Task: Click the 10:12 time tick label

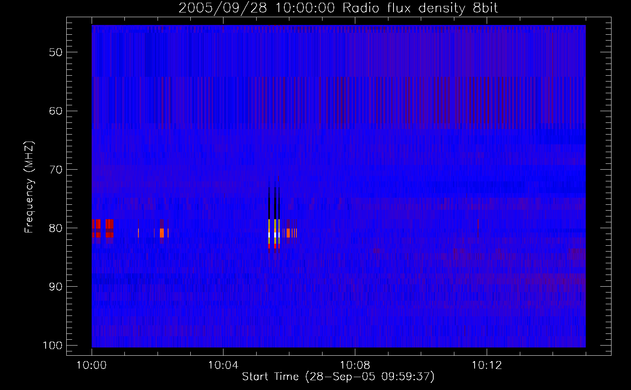Action: click(487, 365)
